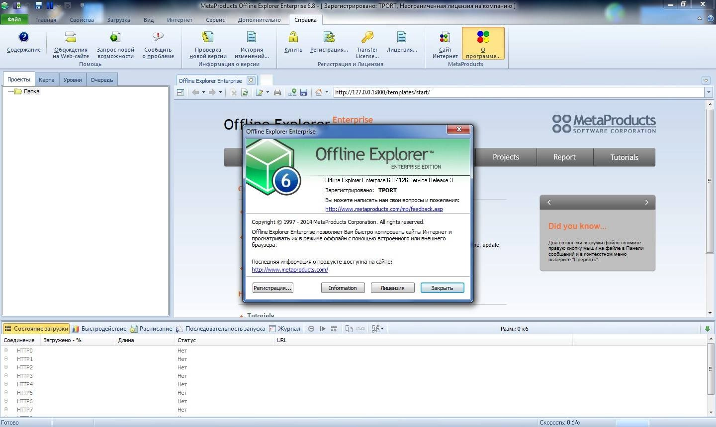Switch to the Сервис ribbon tab

215,20
